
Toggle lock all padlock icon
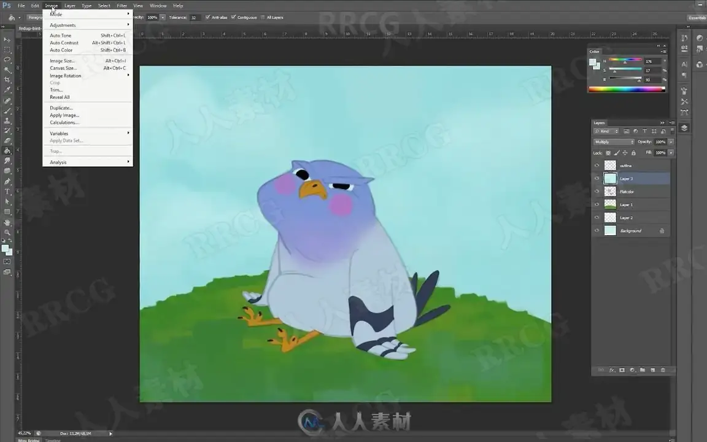click(x=633, y=153)
